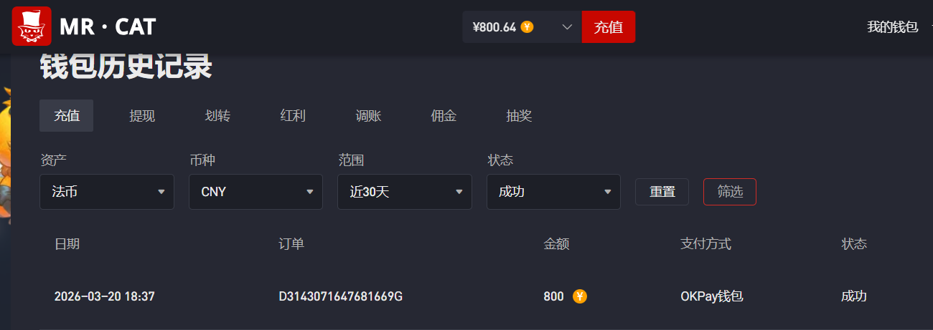Click the orange yuan coin next to 800 amount
This screenshot has height=330, width=933.
tap(580, 296)
